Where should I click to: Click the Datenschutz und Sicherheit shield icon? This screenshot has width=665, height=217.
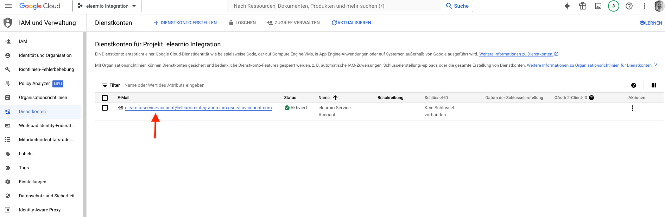pos(8,196)
